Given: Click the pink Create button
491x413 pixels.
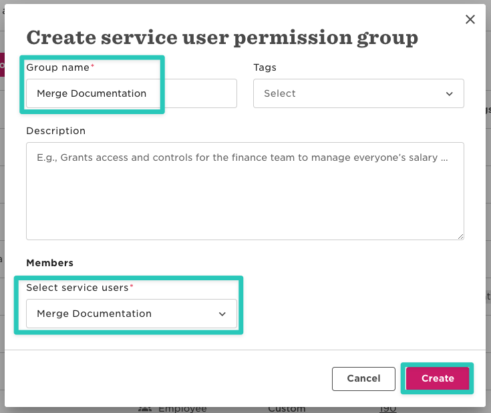Looking at the screenshot, I should (438, 378).
